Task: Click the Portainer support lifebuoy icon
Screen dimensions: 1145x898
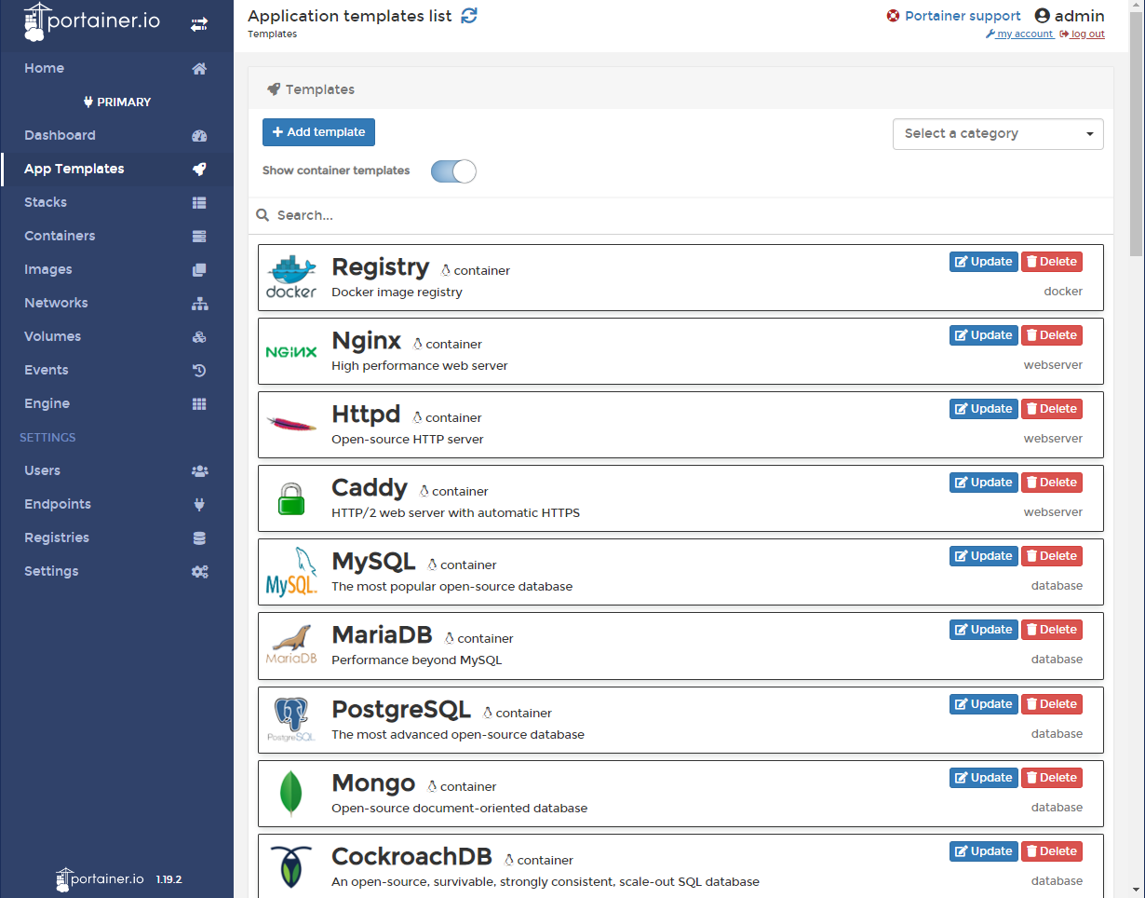Action: tap(891, 15)
